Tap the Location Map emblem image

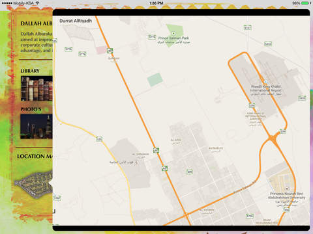click(34, 185)
